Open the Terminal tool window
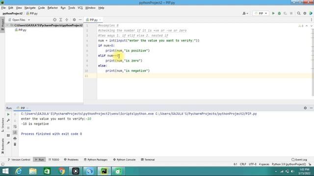 (x=148, y=160)
